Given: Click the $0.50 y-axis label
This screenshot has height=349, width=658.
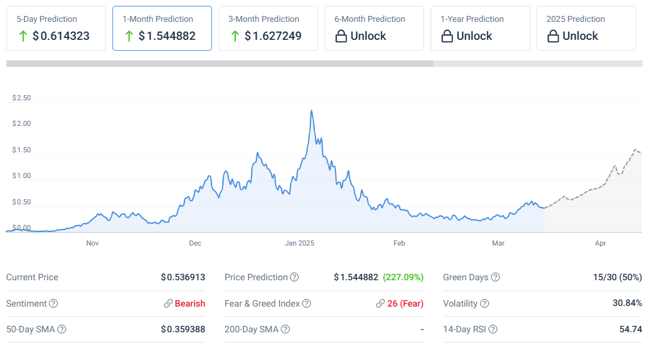Looking at the screenshot, I should [x=21, y=202].
